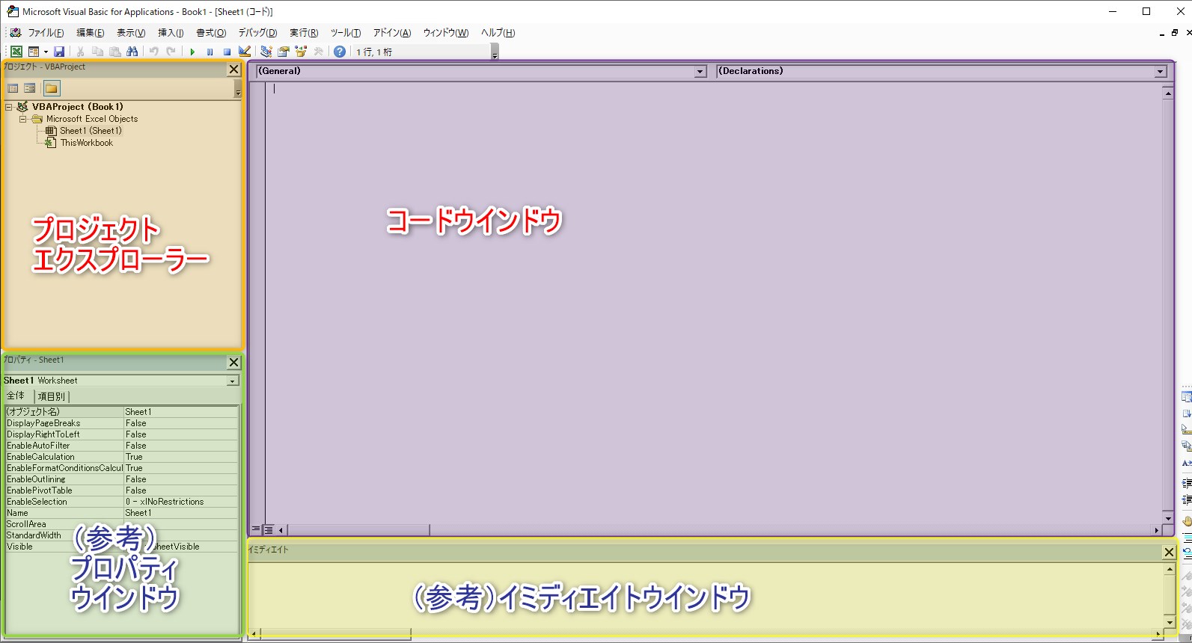The image size is (1192, 643).
Task: Click inside the Immediate window text area
Action: pos(706,595)
